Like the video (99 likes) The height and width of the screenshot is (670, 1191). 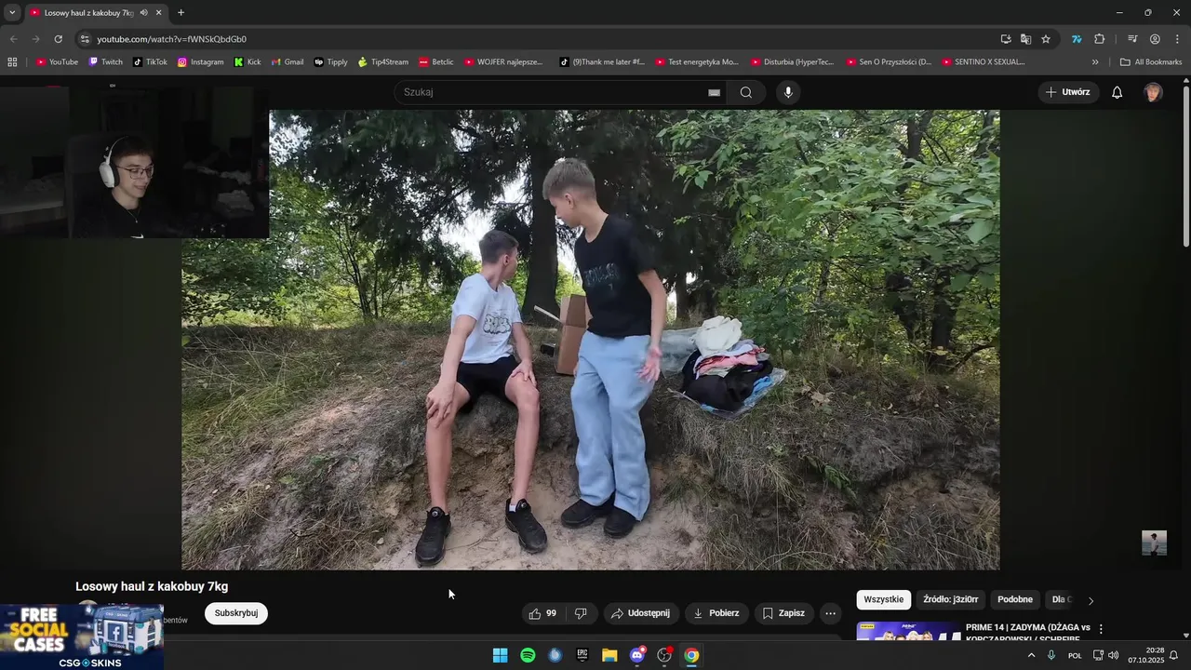click(542, 613)
